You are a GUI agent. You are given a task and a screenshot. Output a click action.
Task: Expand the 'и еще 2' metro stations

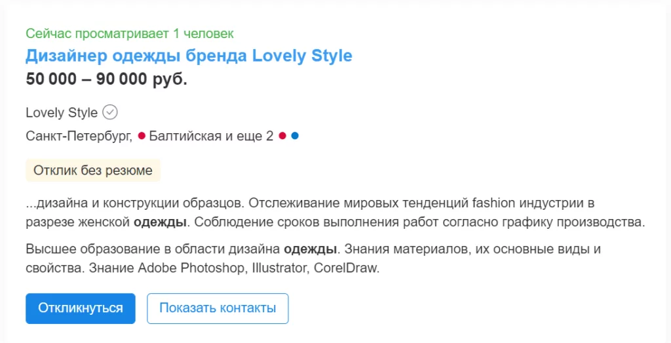[x=250, y=136]
